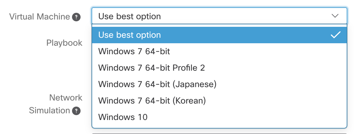
Task: Keep the default by clicking the blue selected row
Action: tap(219, 35)
